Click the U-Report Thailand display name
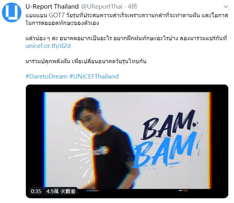234x203 pixels. point(52,6)
